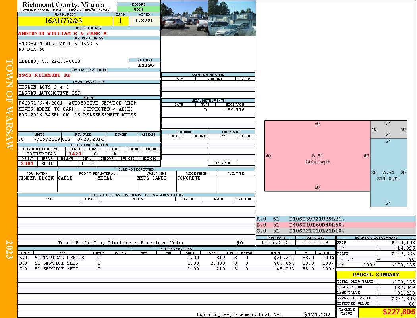Select roof type GABLE
The width and height of the screenshot is (417, 318).
click(65, 178)
